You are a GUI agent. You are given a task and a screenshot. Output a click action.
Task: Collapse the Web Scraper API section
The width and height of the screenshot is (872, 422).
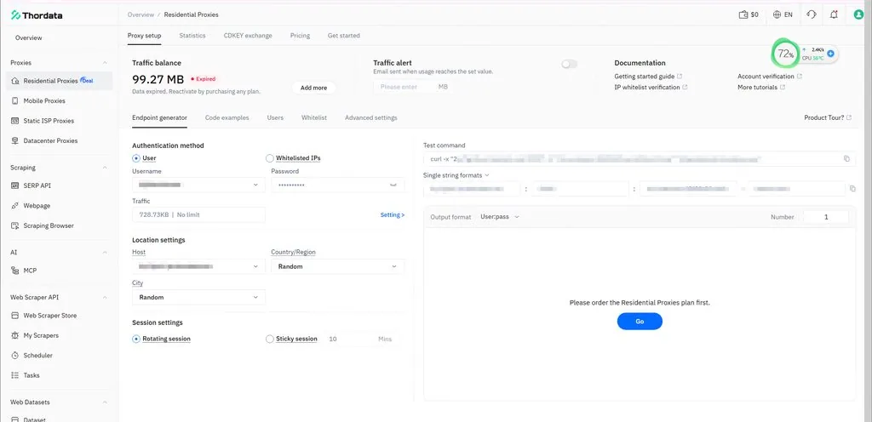pos(105,298)
